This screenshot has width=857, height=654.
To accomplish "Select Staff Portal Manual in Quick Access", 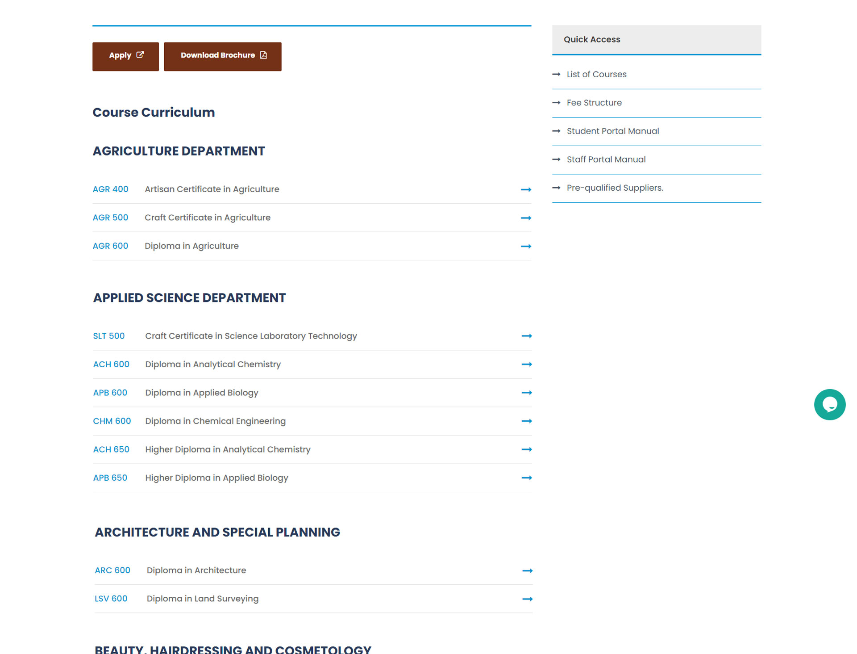I will pyautogui.click(x=606, y=159).
